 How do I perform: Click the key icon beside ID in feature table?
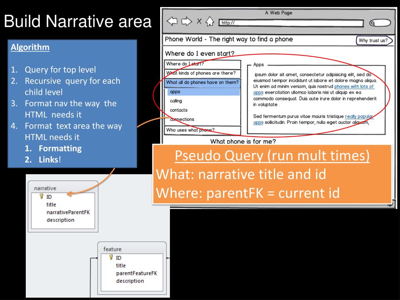coord(111,257)
